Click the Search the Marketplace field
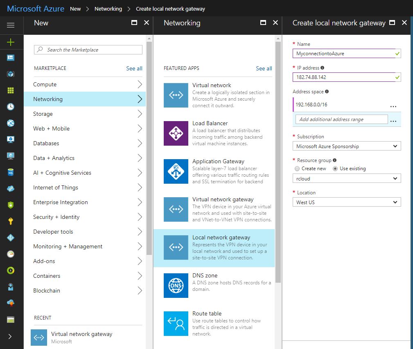The width and height of the screenshot is (413, 349). (88, 50)
